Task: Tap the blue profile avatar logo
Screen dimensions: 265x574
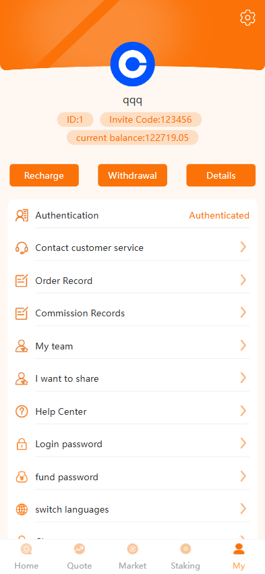Action: click(132, 64)
